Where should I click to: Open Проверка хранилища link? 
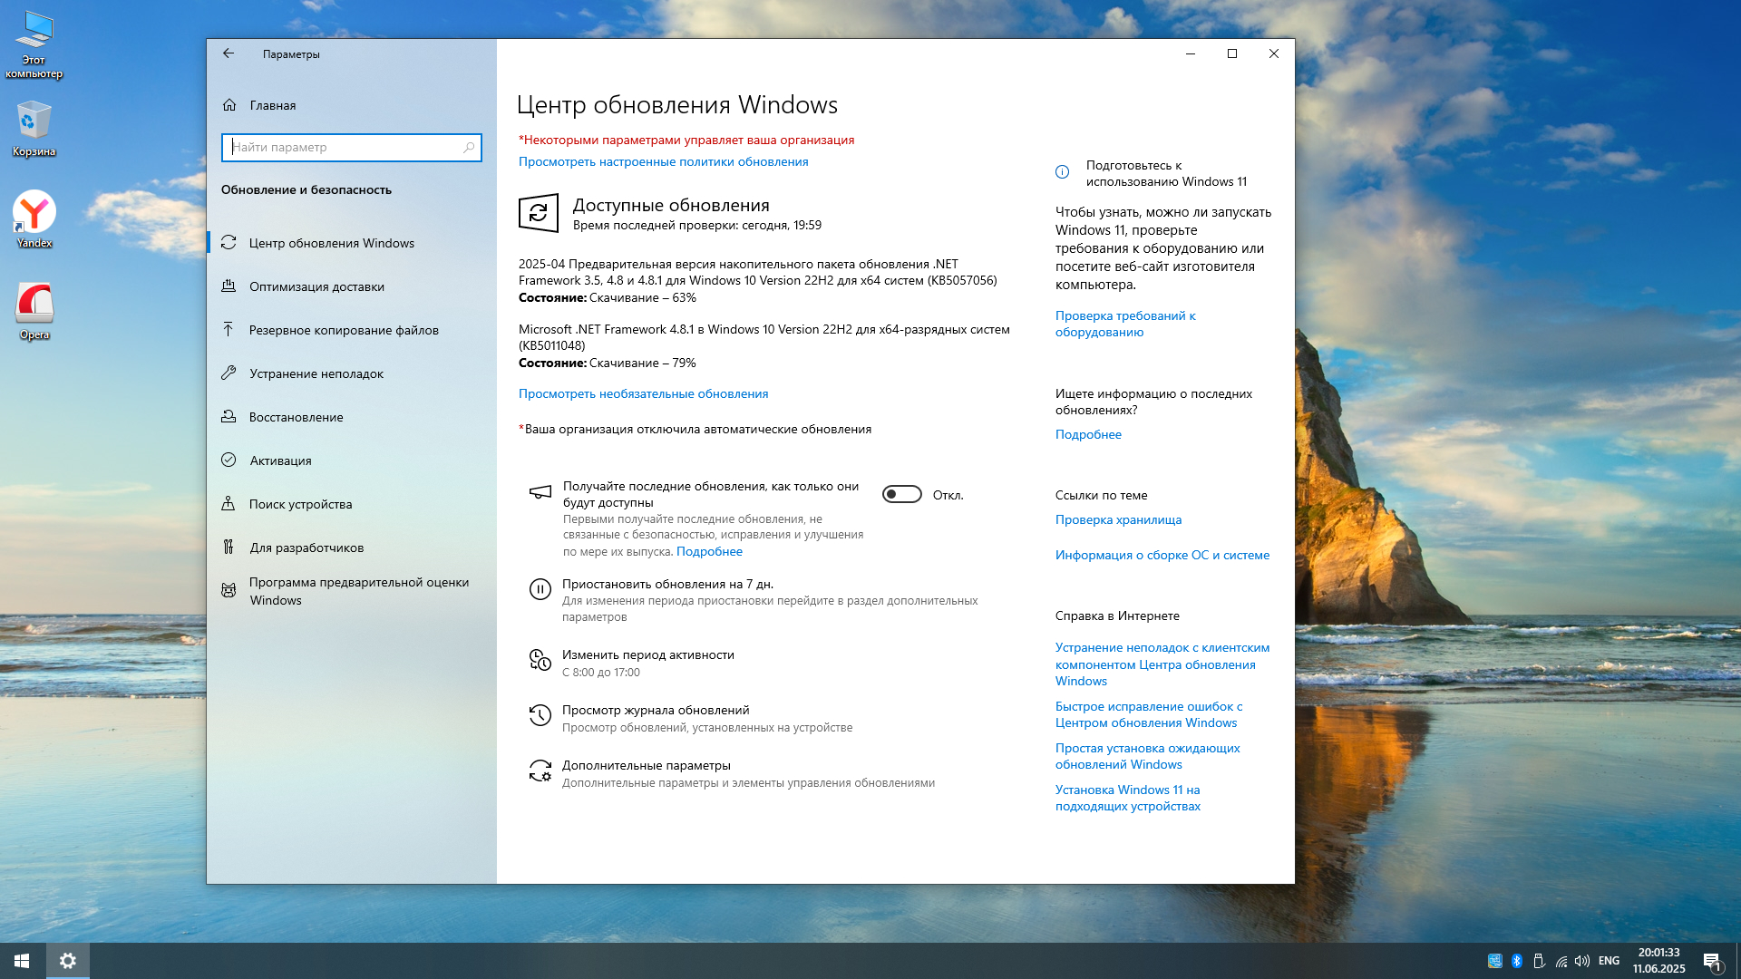pos(1118,519)
